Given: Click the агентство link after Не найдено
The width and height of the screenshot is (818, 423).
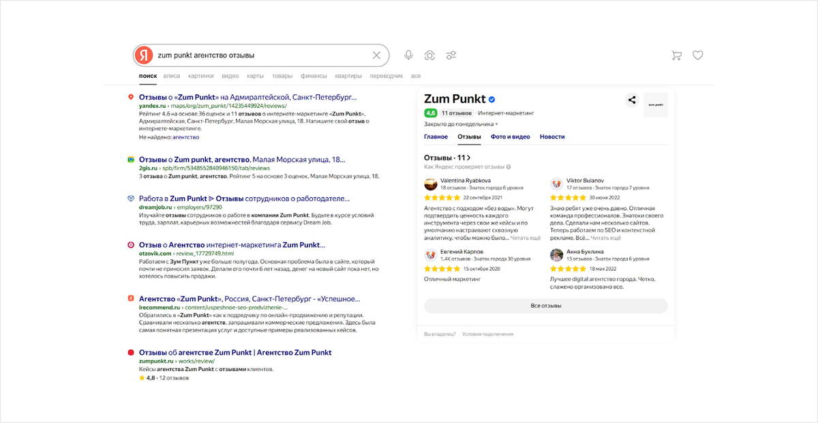Looking at the screenshot, I should point(185,137).
